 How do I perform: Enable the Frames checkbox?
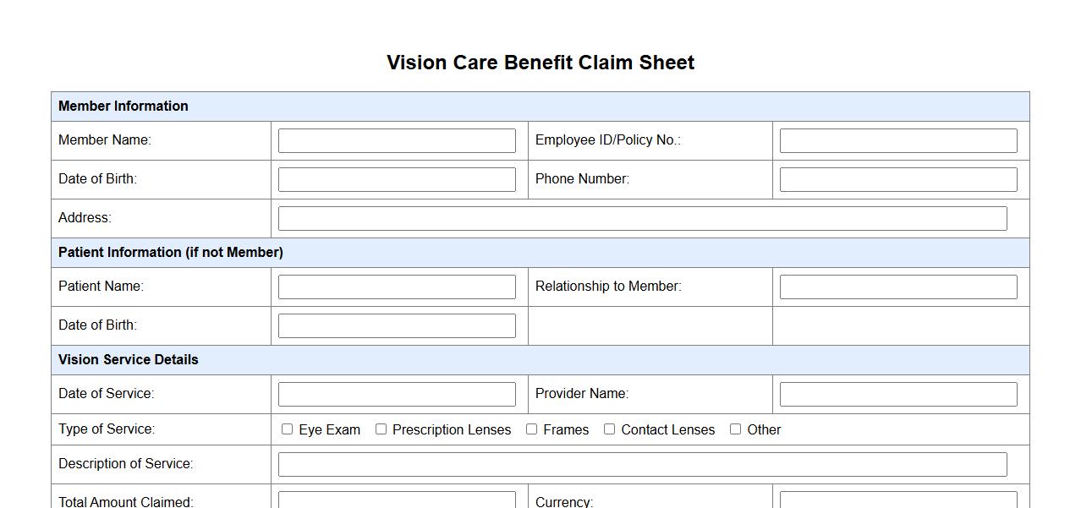532,429
